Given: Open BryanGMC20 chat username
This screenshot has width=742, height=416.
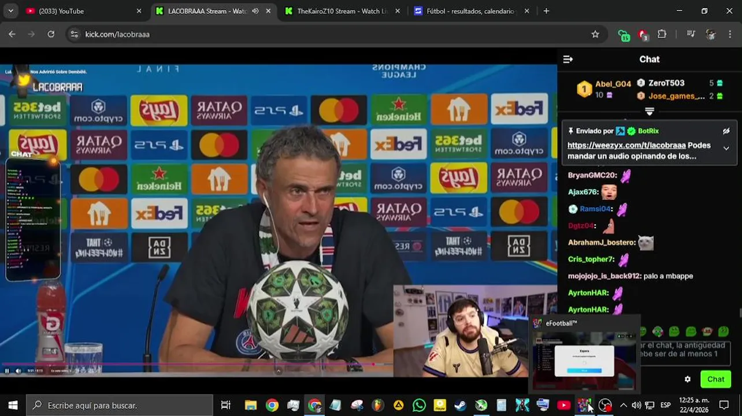Looking at the screenshot, I should 592,175.
